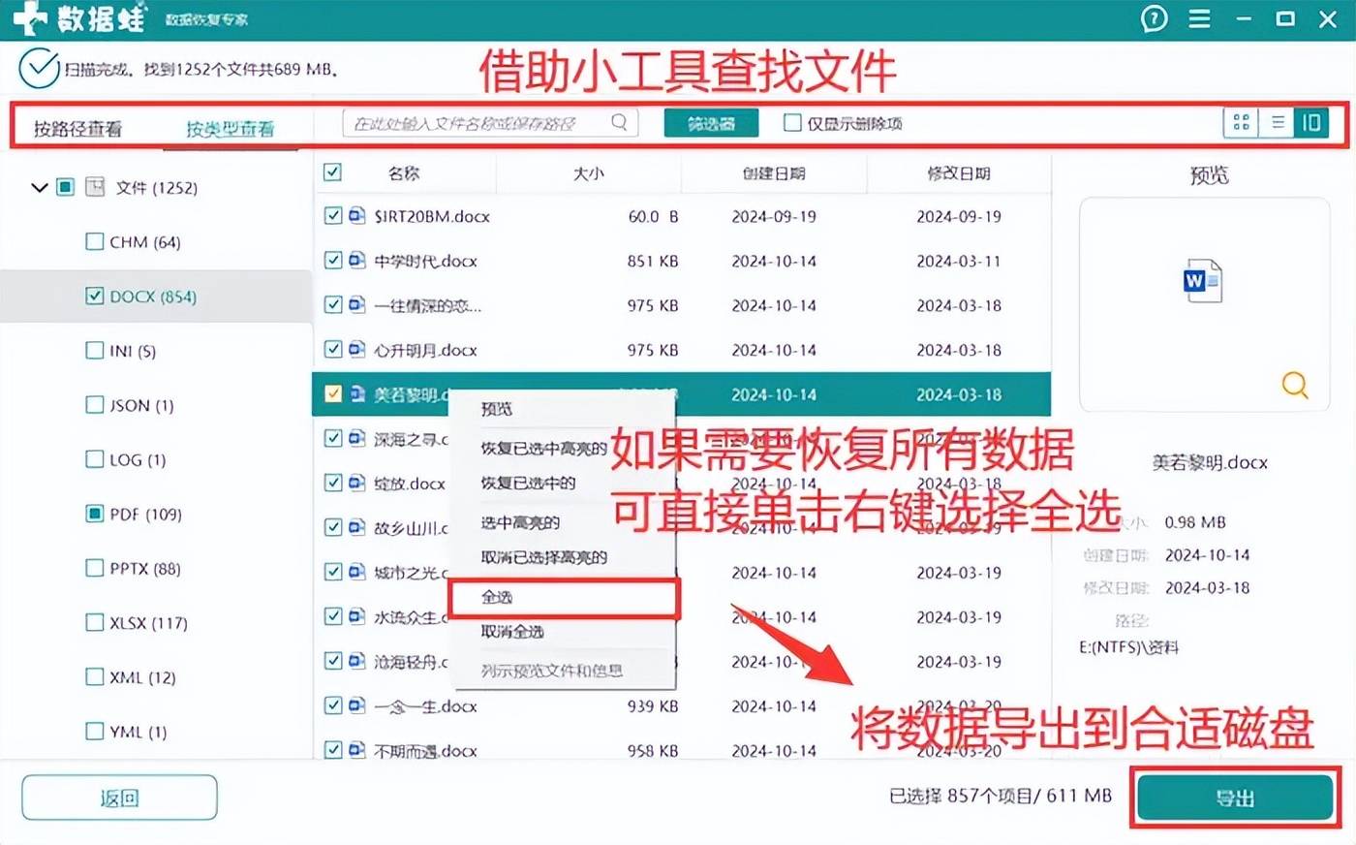This screenshot has width=1356, height=845.
Task: Click the 939 KB size cell
Action: pyautogui.click(x=653, y=705)
